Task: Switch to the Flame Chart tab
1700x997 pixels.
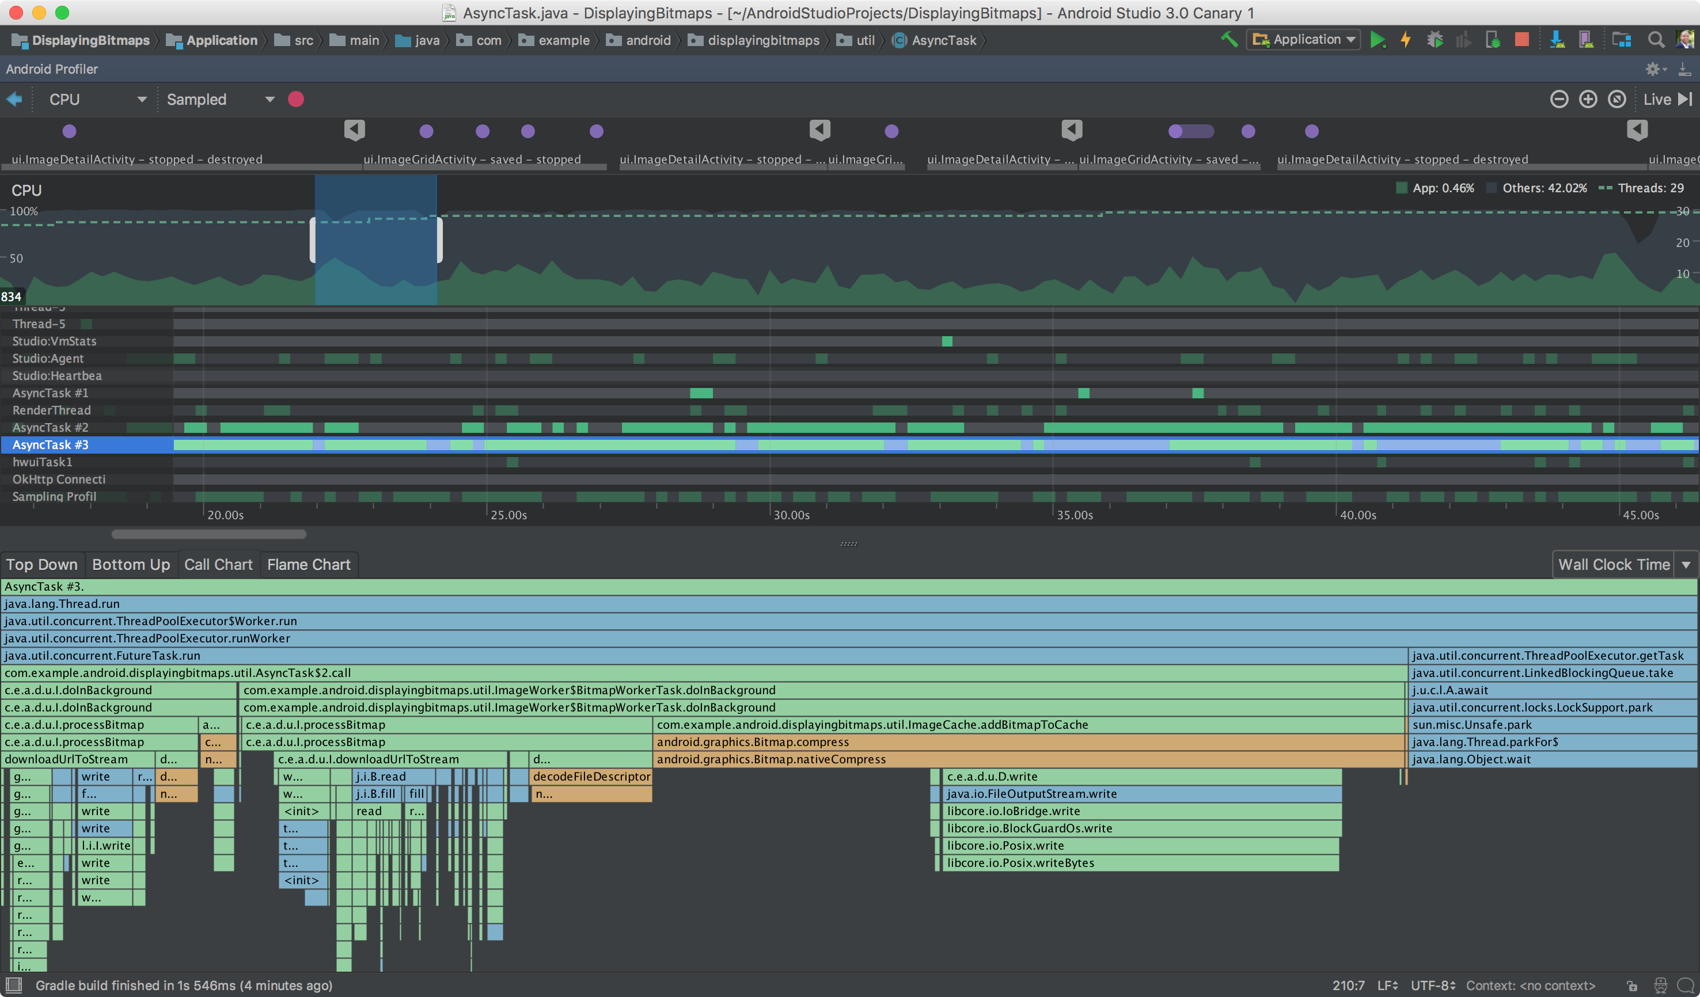Action: pyautogui.click(x=308, y=565)
